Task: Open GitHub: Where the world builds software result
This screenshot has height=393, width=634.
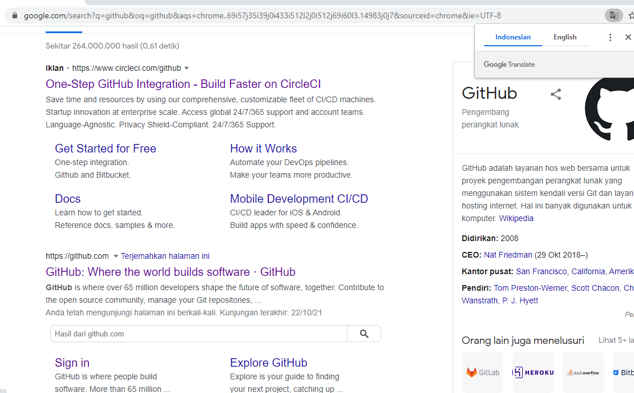Action: 171,272
